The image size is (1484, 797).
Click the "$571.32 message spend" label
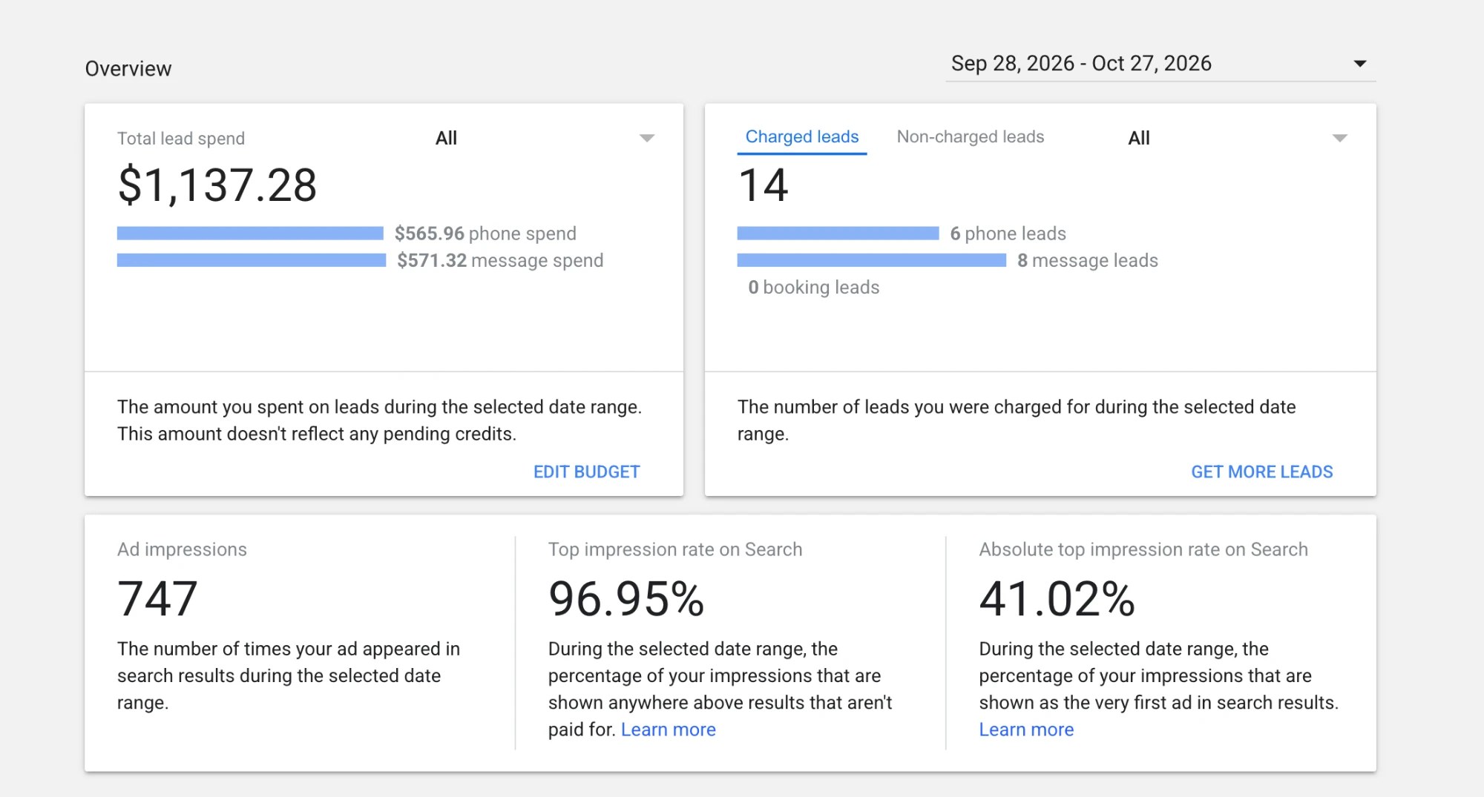[x=500, y=260]
